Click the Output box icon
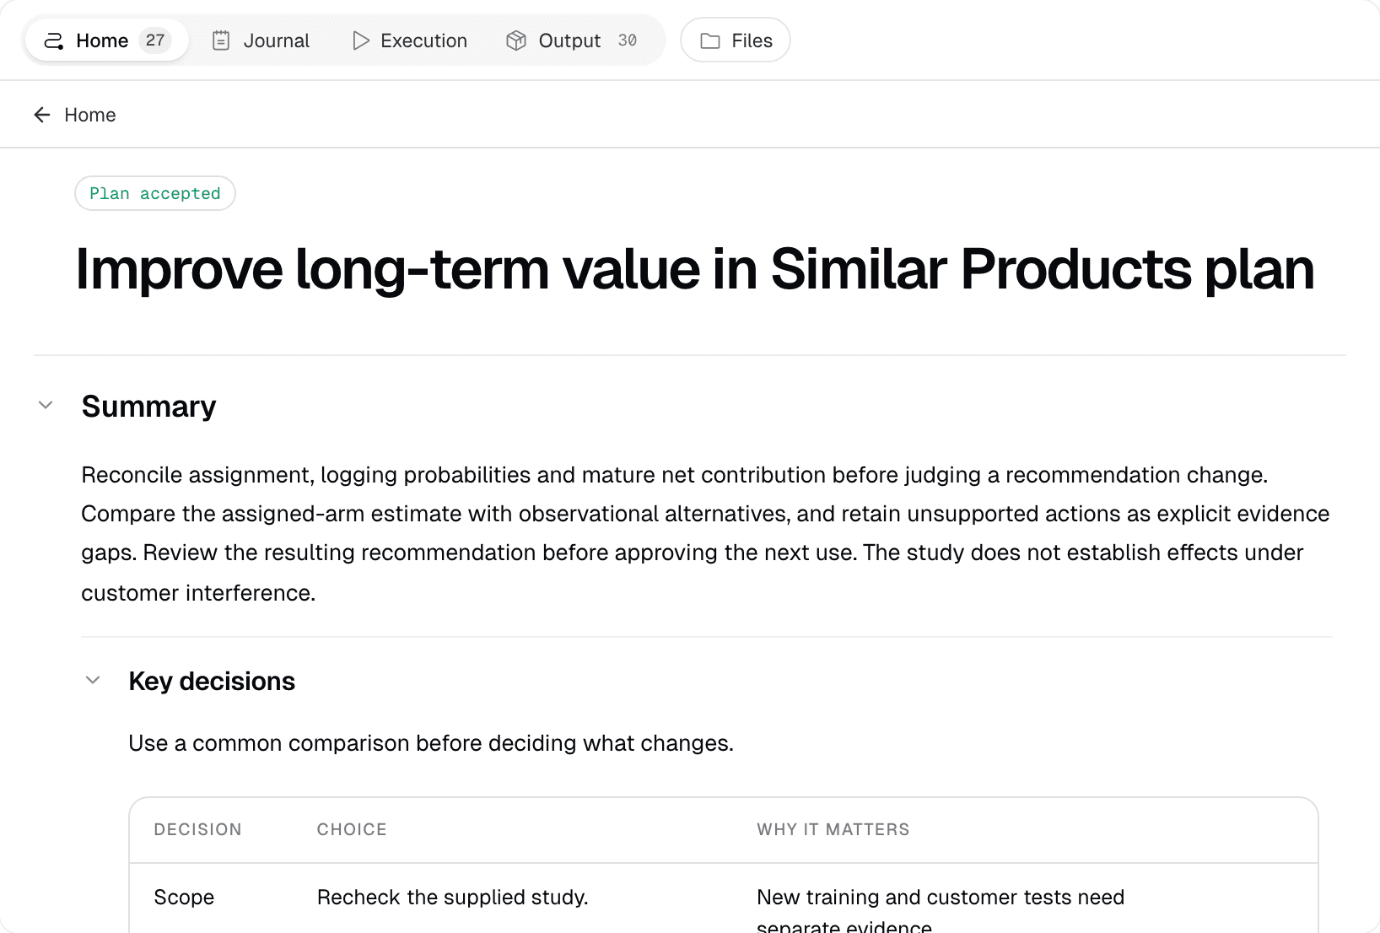 pos(516,40)
